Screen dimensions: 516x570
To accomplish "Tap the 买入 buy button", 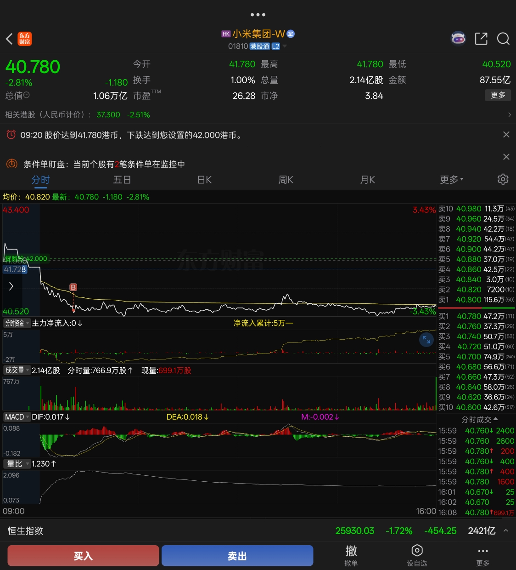I will pos(83,556).
